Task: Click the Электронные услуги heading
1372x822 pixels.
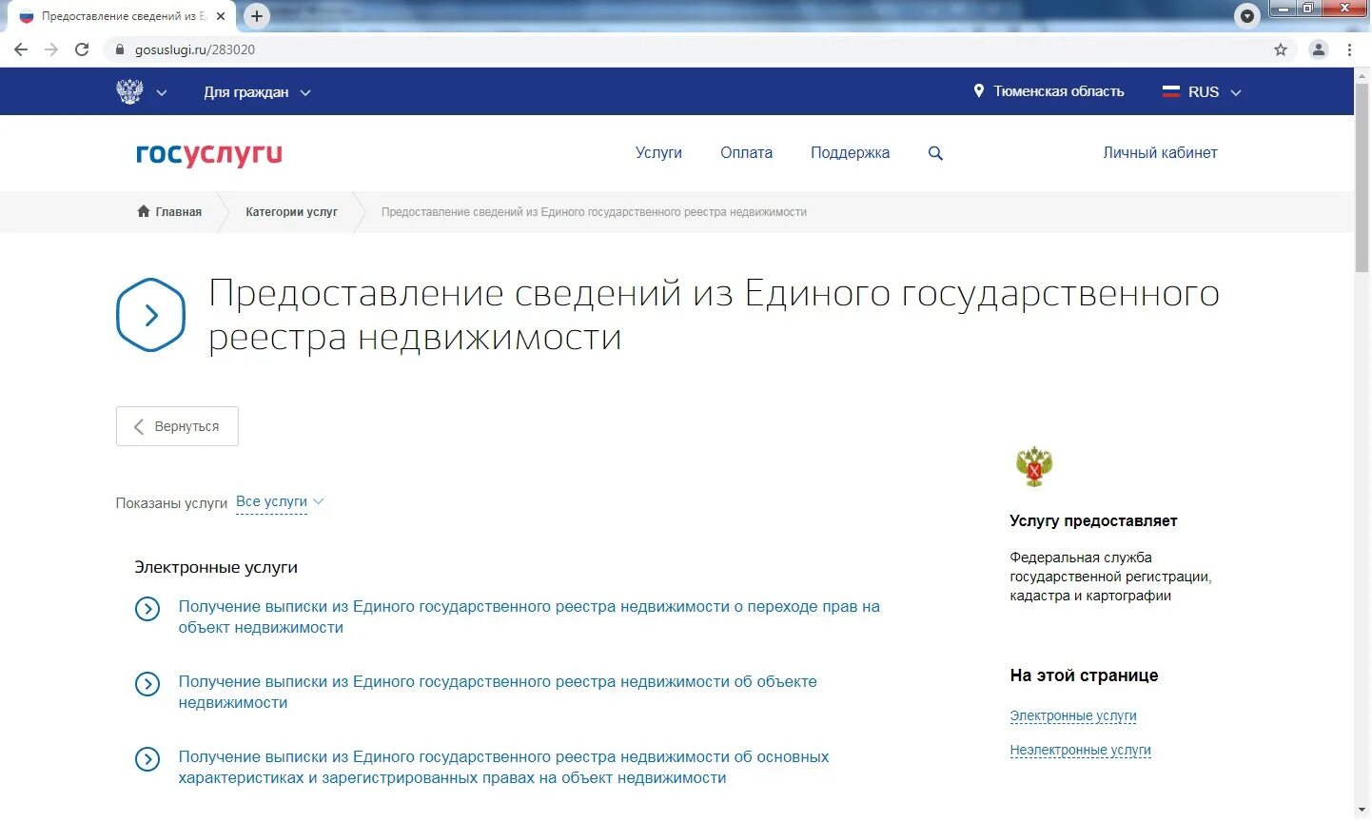Action: 216,567
